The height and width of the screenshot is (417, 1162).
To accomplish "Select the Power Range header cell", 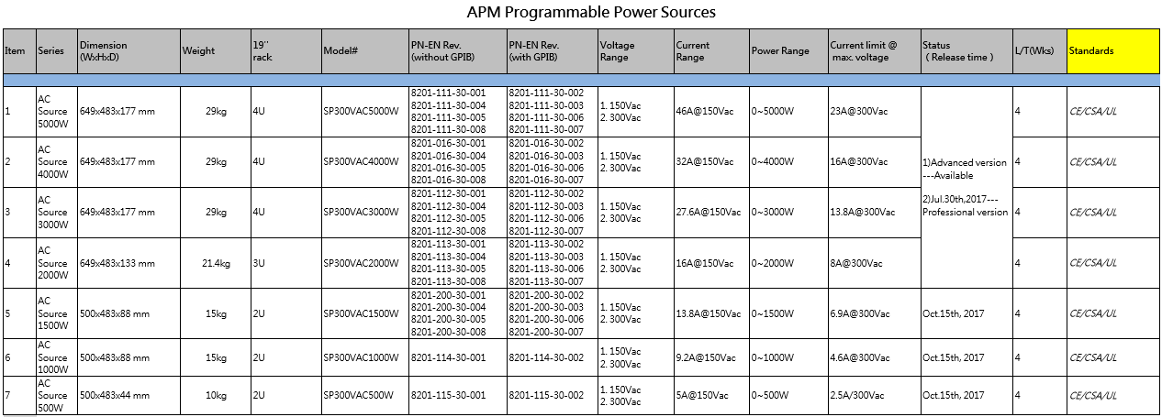I will click(788, 51).
